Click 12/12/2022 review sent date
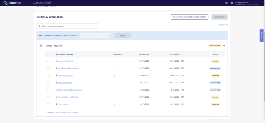The height and width of the screenshot is (123, 265). (x=144, y=90)
